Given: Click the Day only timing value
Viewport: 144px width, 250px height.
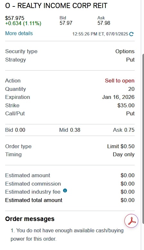Looking at the screenshot, I should [124, 155].
